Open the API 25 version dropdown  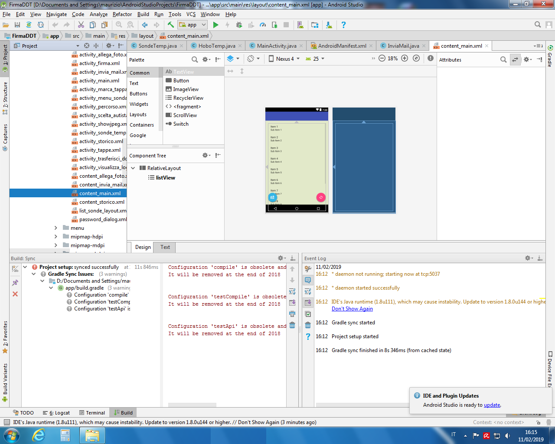[315, 59]
